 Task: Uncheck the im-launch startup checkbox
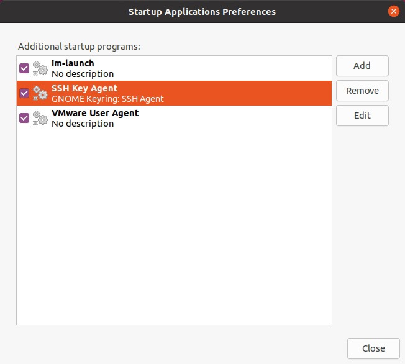coord(24,68)
